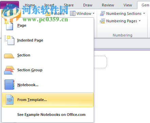Expand the Numbering Pages dropdown arrow
This screenshot has height=123, width=150.
tap(139, 21)
